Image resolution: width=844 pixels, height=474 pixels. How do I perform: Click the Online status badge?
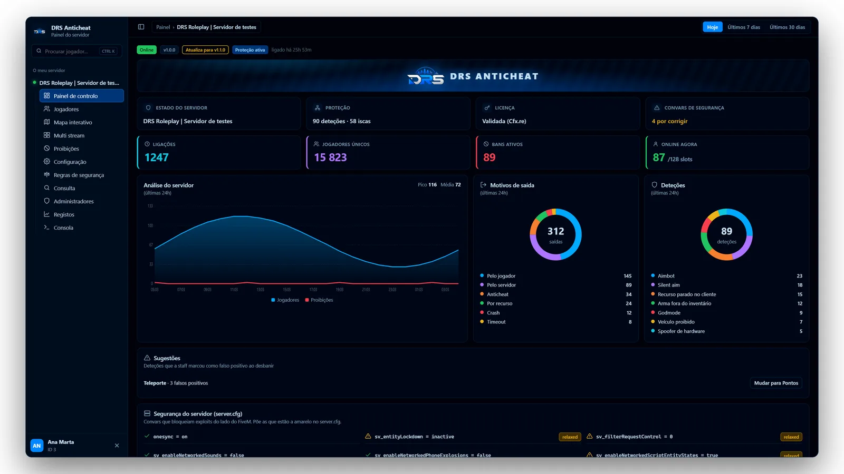click(147, 50)
